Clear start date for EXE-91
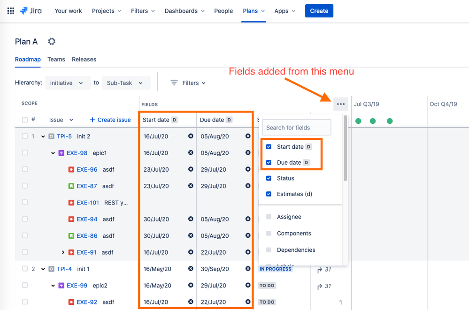This screenshot has width=469, height=310. click(x=191, y=252)
